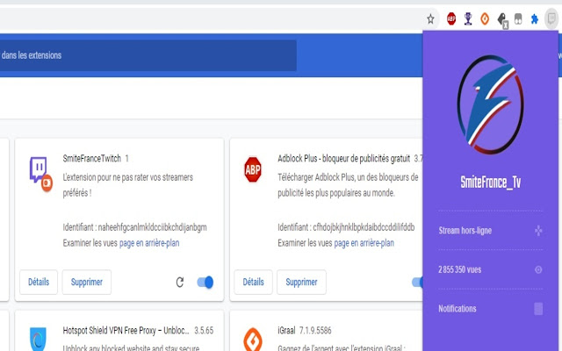Open Adblock Plus page en arrière-plan link
Screen dimensions: 562x351
click(x=364, y=243)
